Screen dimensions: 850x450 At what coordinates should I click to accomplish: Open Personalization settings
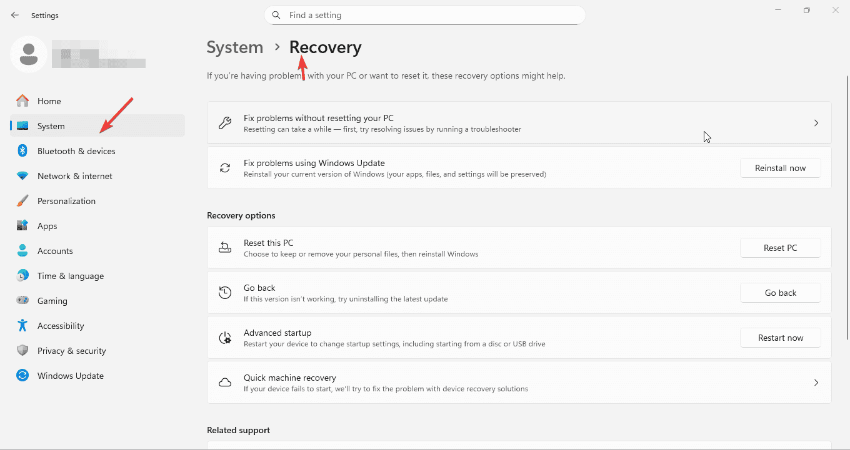97,201
